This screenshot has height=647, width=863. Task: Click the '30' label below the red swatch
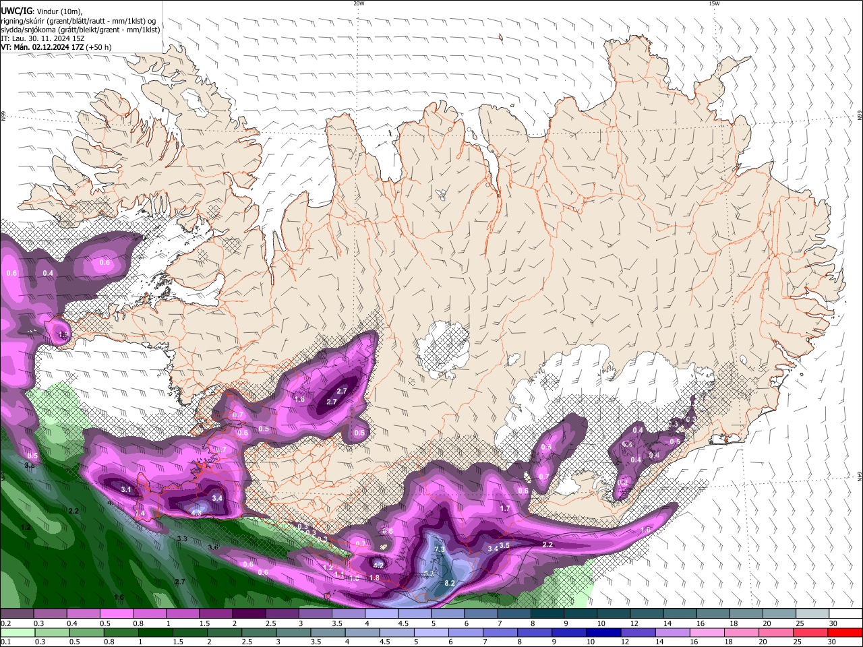833,642
